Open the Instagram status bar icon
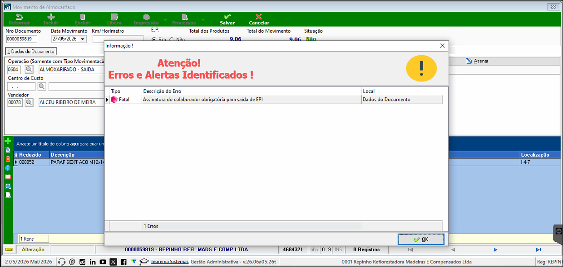 [x=82, y=262]
